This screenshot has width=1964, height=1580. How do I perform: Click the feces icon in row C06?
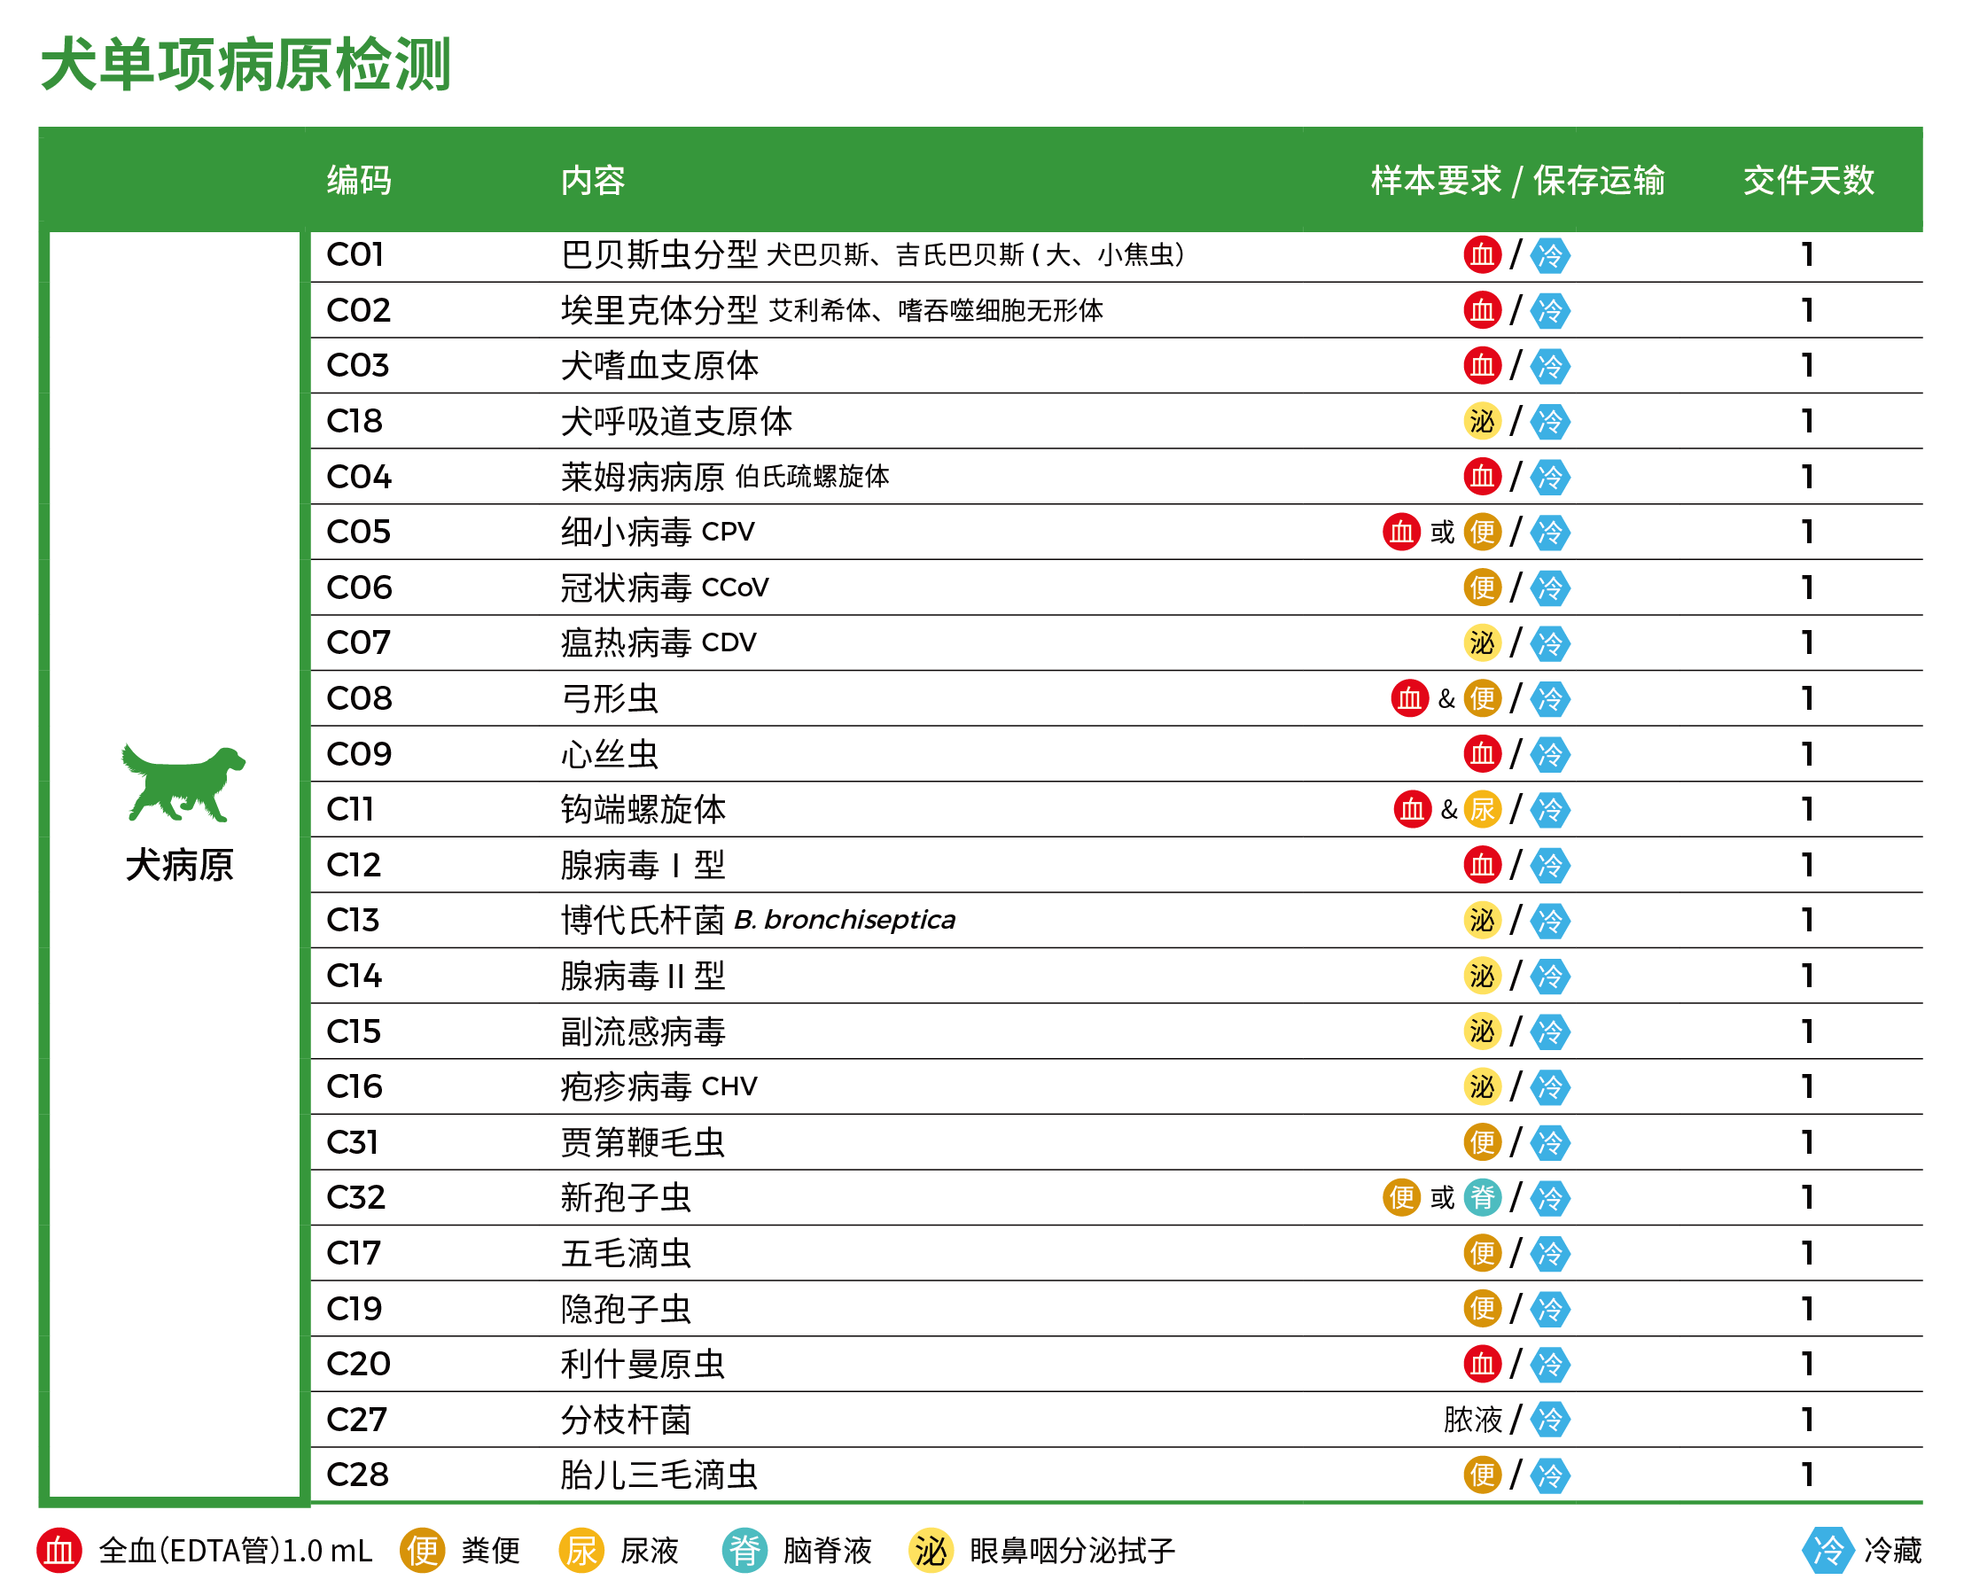[1482, 588]
